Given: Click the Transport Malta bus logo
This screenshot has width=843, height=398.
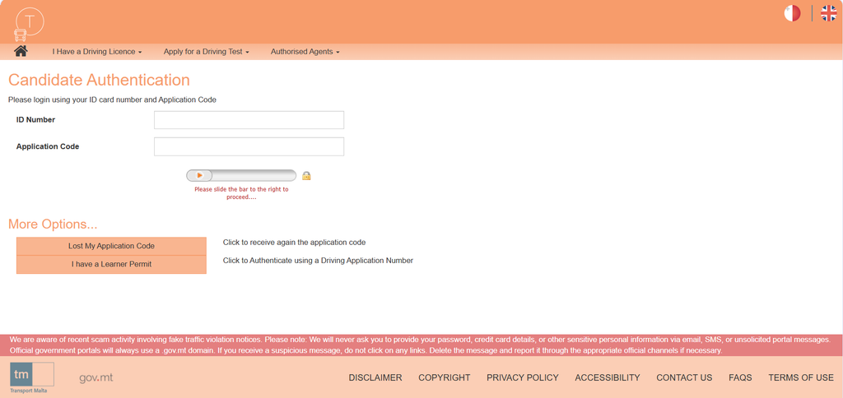Looking at the screenshot, I should click(x=29, y=25).
